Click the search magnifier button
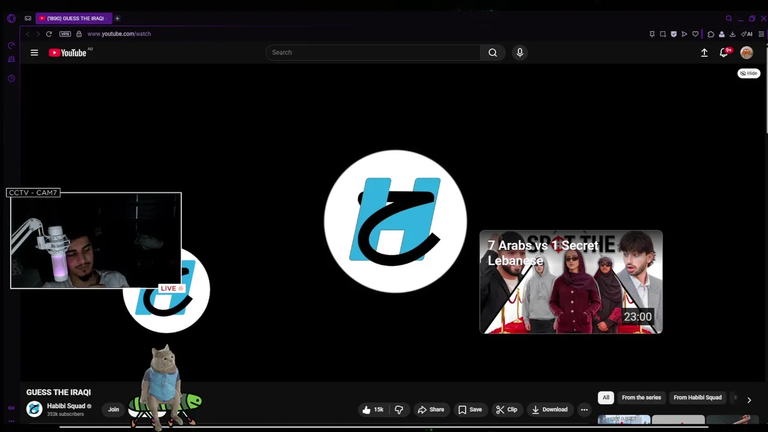Image resolution: width=768 pixels, height=432 pixels. click(493, 53)
